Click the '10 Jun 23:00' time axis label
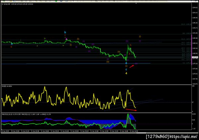Screen dimensions: 199x140 pyautogui.click(x=15, y=131)
